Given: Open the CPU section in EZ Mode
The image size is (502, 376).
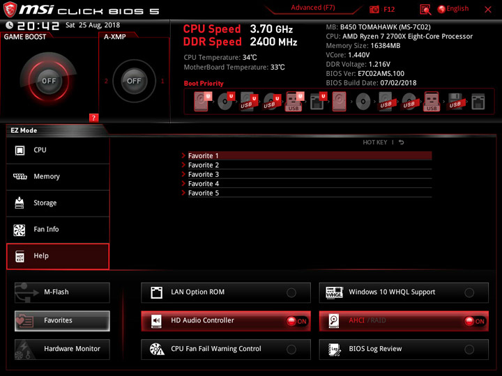Looking at the screenshot, I should pos(58,150).
